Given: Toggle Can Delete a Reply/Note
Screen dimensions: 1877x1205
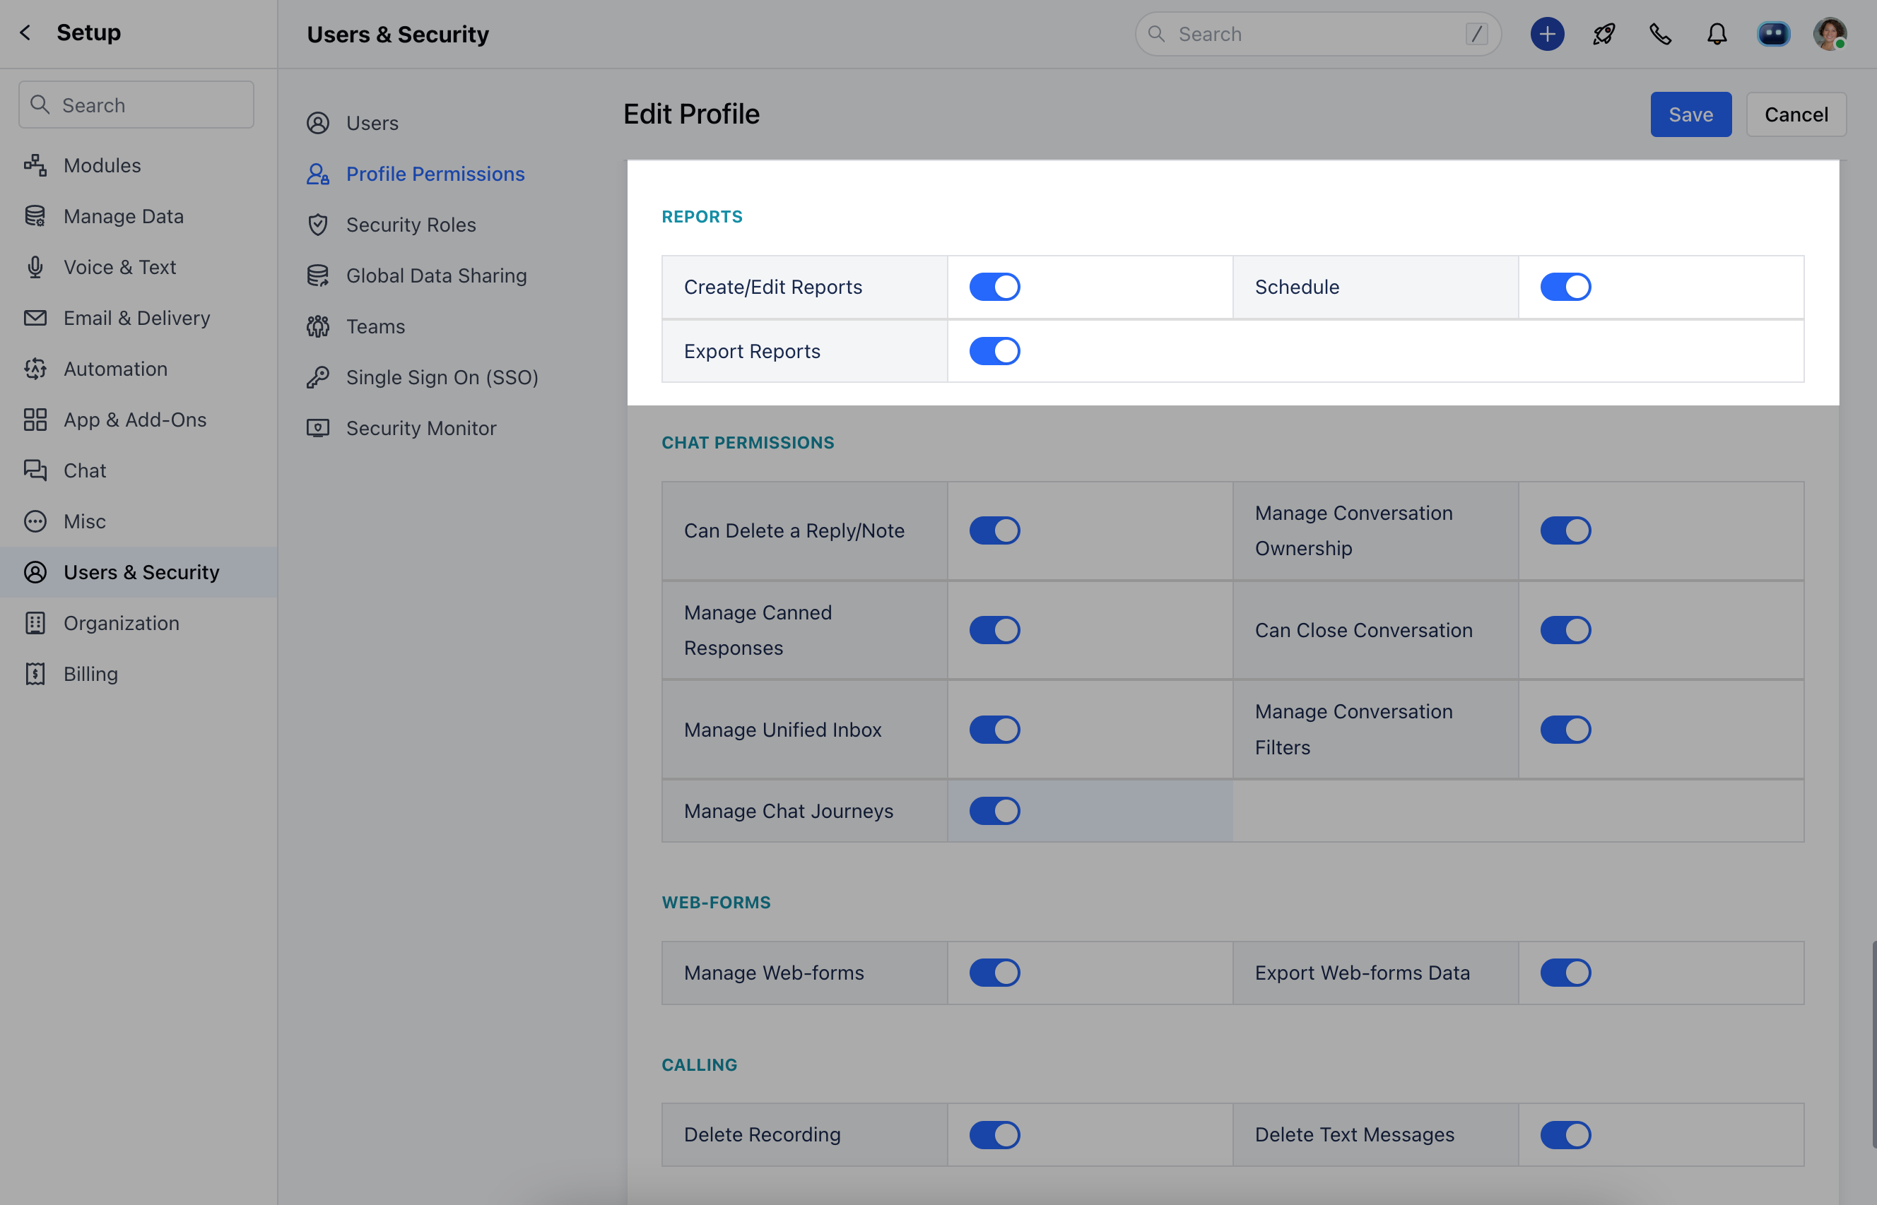Looking at the screenshot, I should 995,530.
